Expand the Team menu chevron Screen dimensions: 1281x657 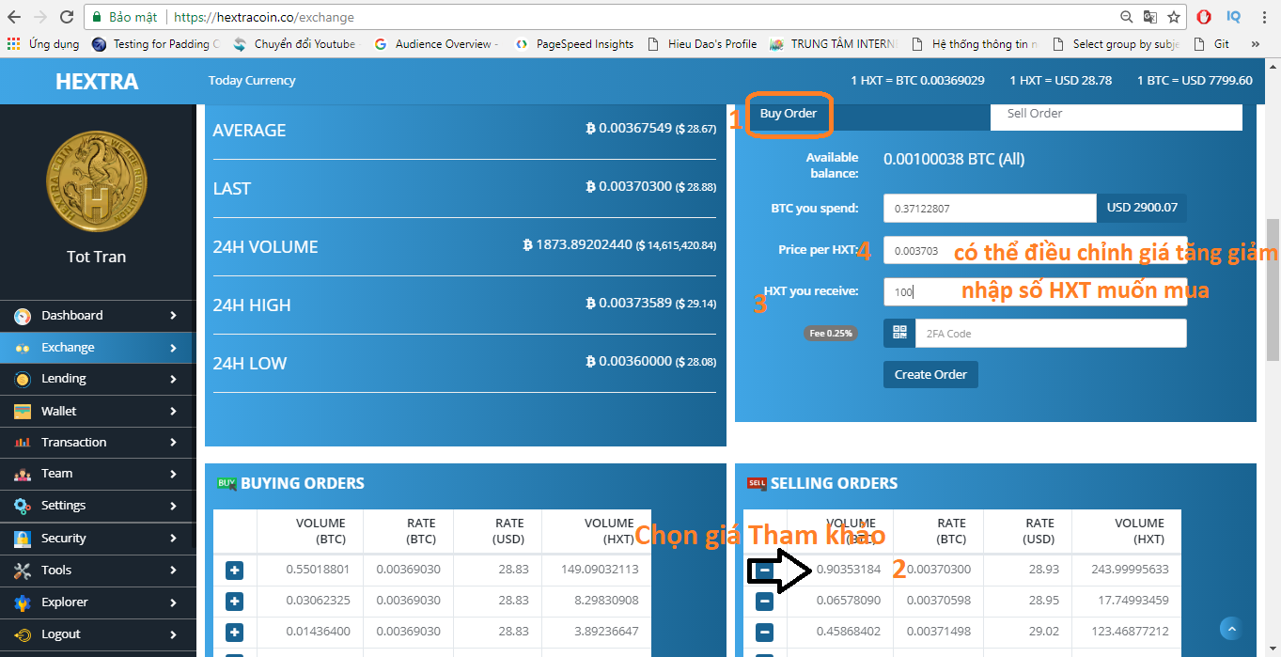(173, 474)
